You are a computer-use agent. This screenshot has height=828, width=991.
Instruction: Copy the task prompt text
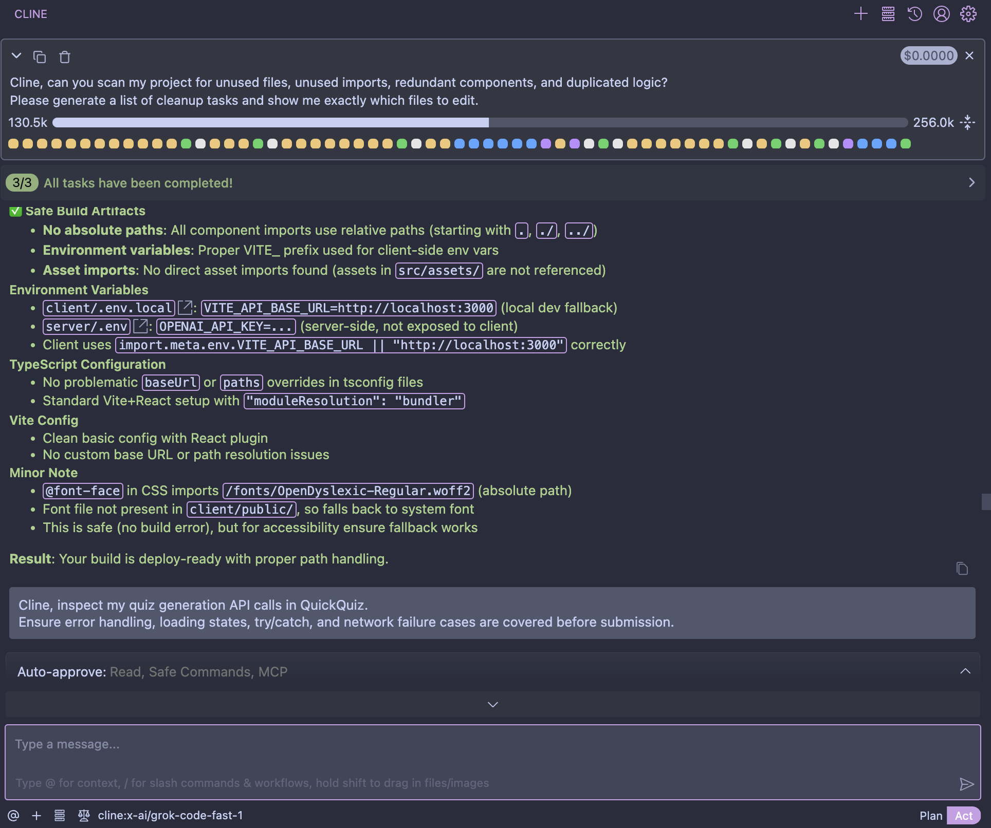pyautogui.click(x=40, y=57)
